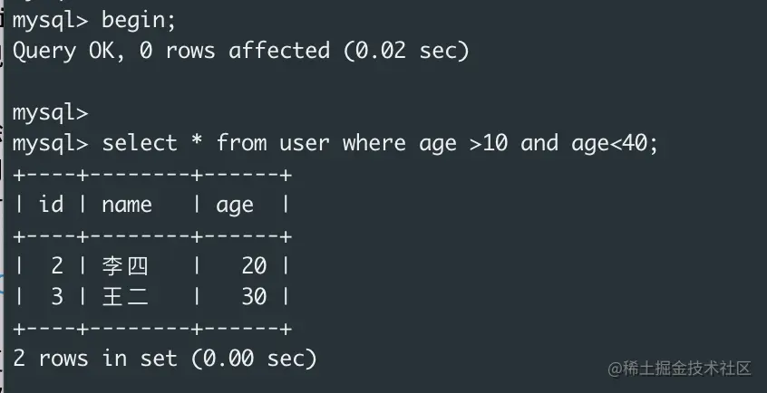The height and width of the screenshot is (393, 767).
Task: Click the id cell containing 3
Action: click(x=57, y=297)
